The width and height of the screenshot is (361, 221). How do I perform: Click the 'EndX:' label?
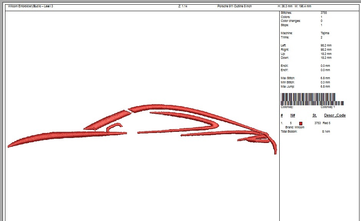(x=284, y=66)
